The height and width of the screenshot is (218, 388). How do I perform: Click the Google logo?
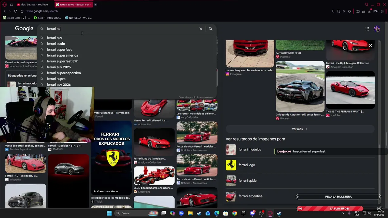point(24,29)
